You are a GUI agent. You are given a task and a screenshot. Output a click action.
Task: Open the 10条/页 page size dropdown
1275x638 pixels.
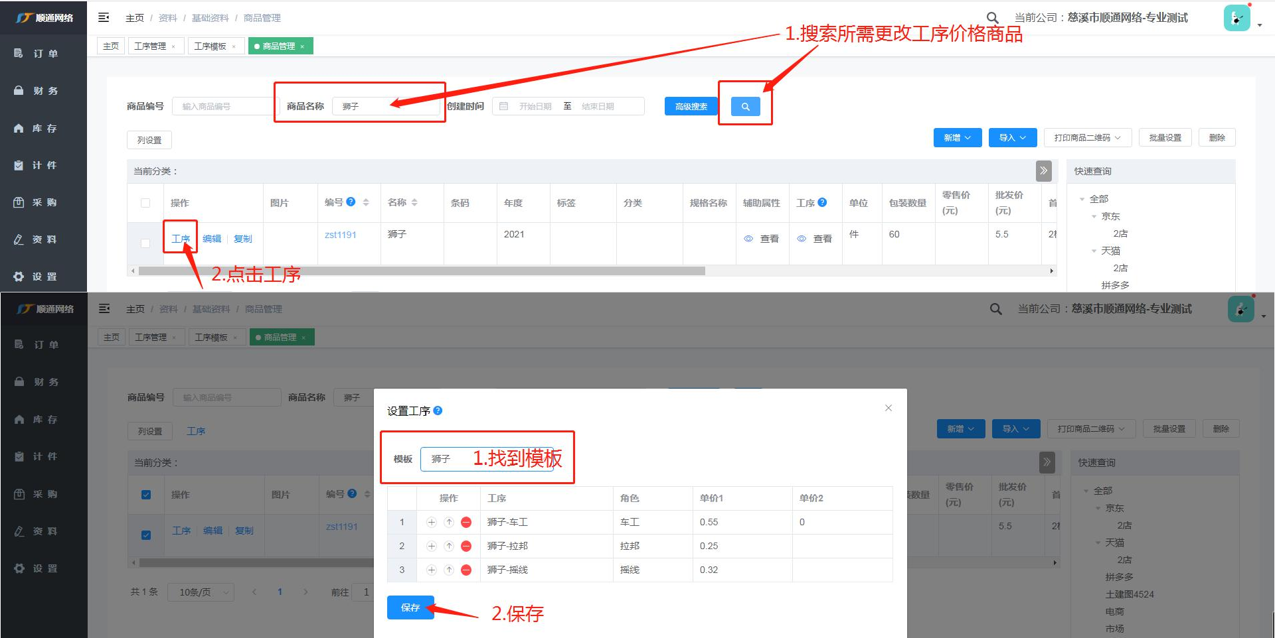coord(201,592)
